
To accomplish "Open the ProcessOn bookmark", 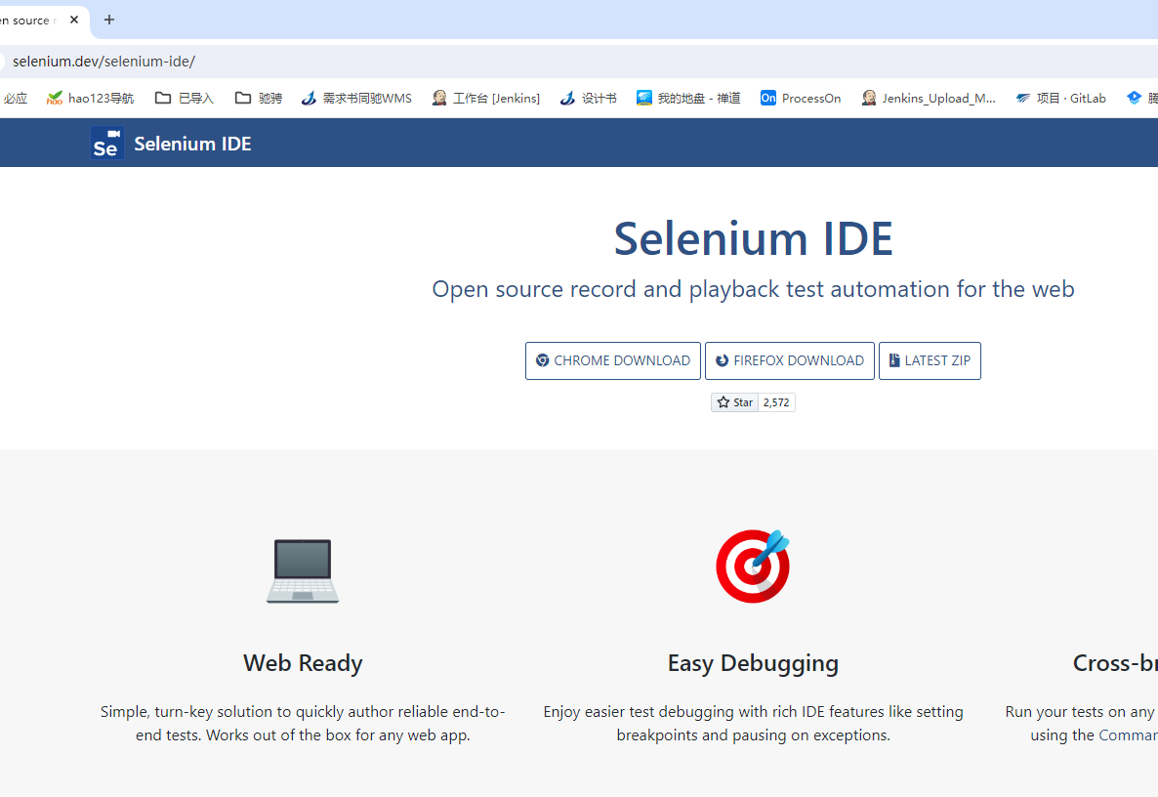I will [x=801, y=99].
